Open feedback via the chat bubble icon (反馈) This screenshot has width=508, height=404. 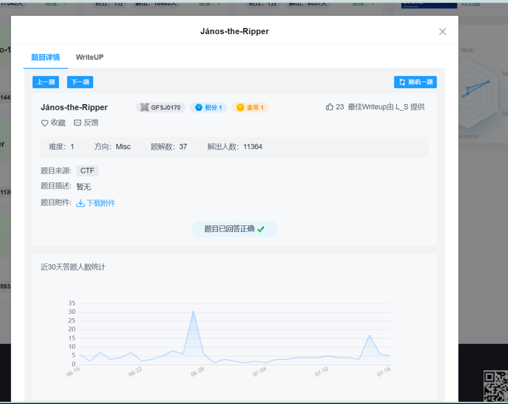(x=77, y=123)
